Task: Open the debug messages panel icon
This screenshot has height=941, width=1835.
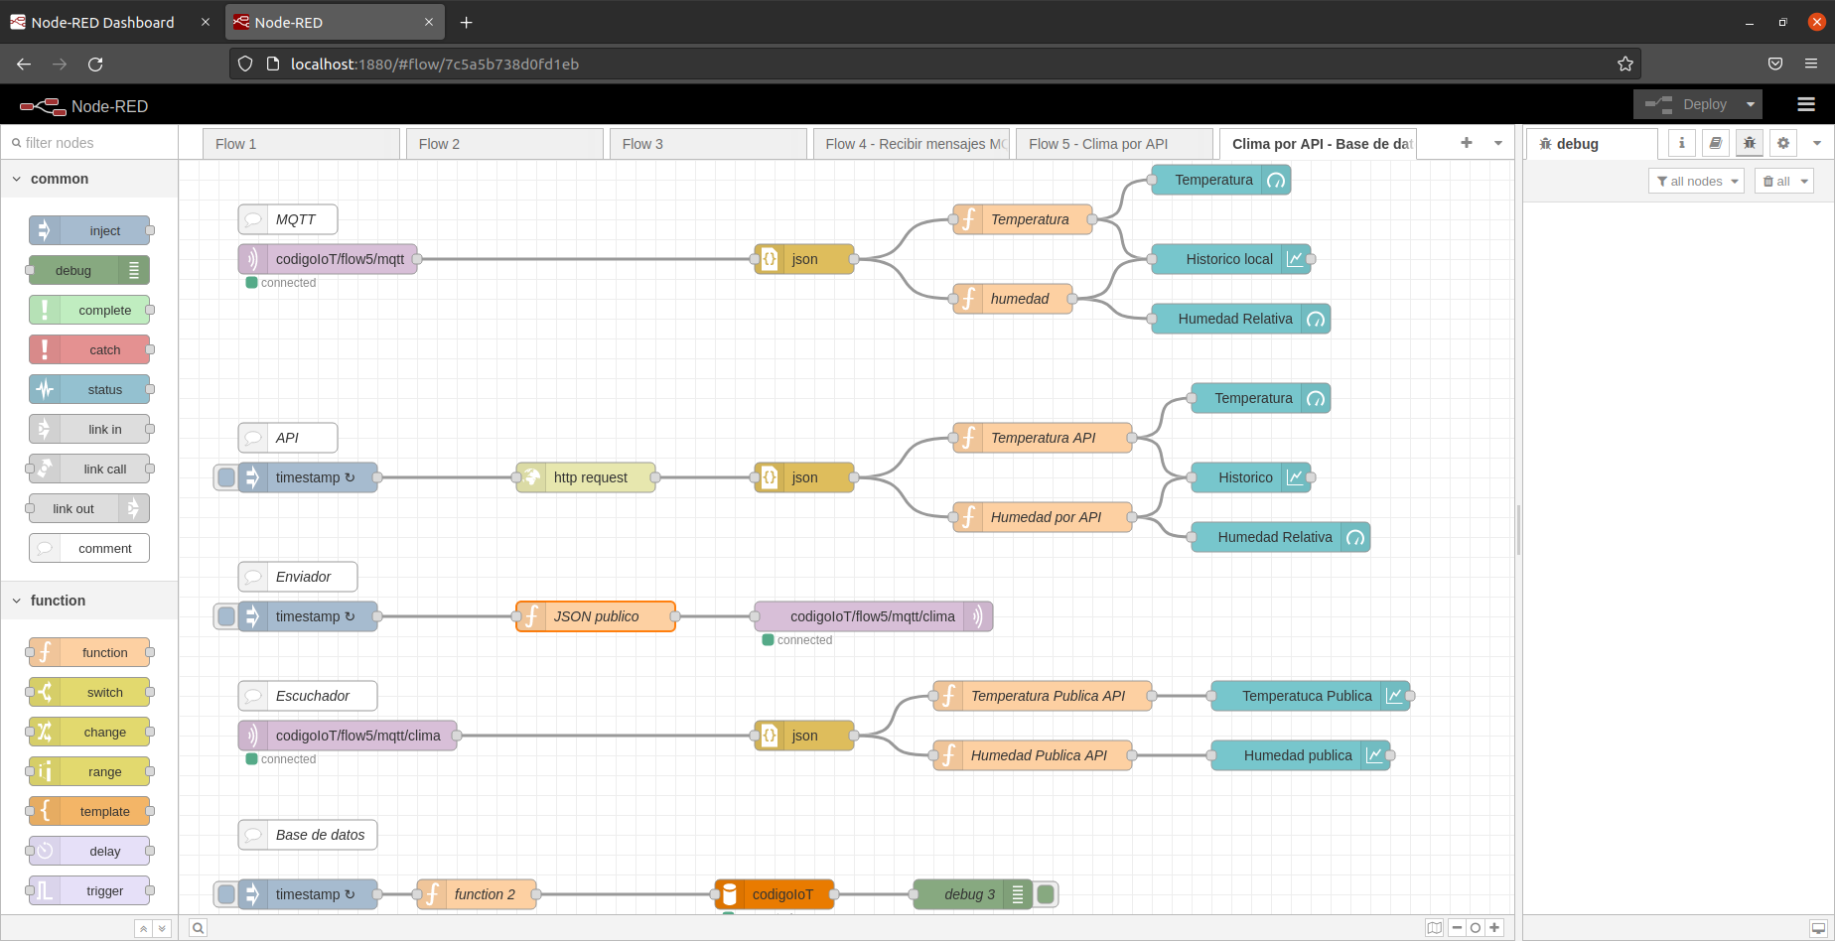Action: coord(1749,143)
